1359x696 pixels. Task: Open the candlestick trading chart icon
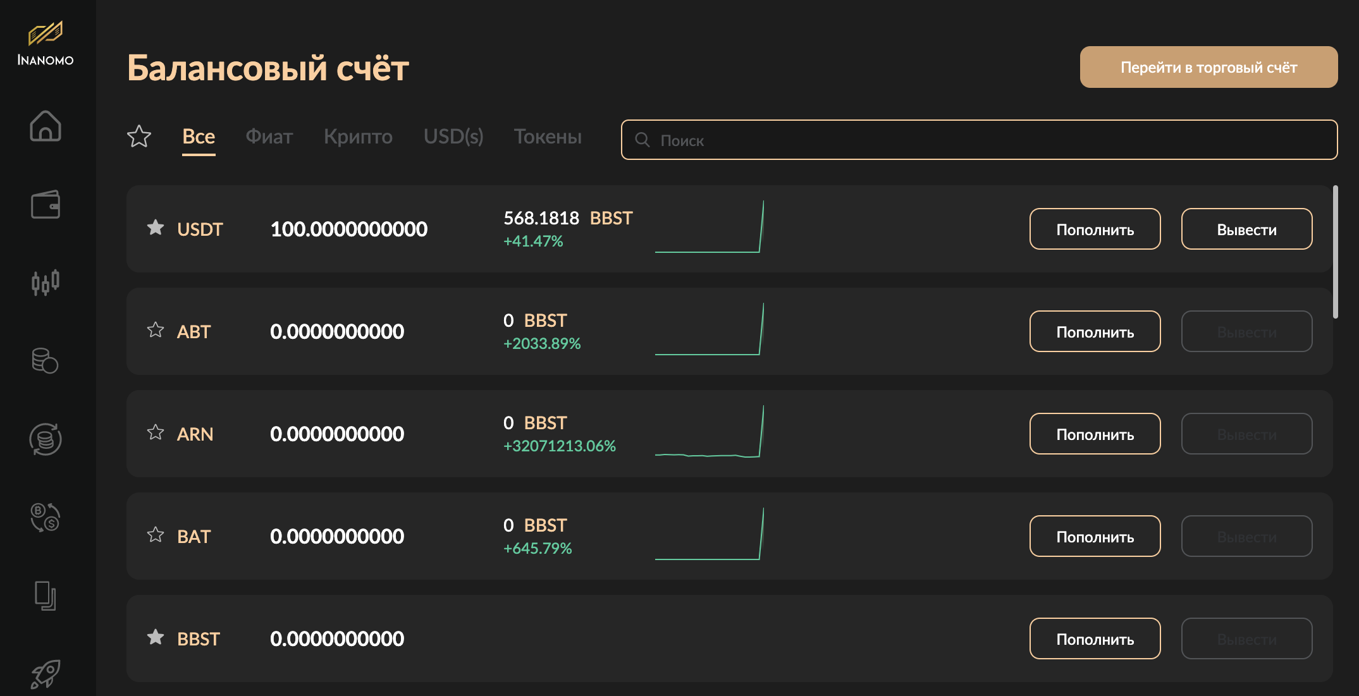[46, 282]
